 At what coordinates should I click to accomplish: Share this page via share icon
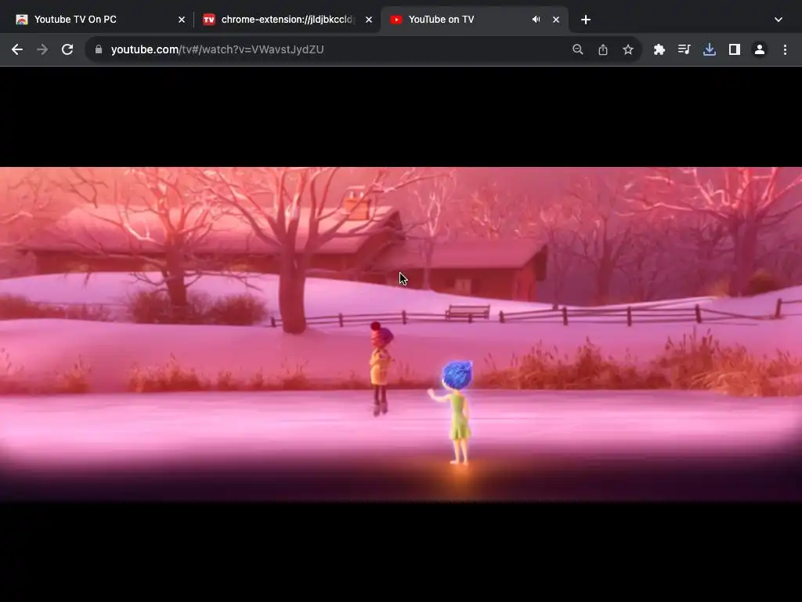point(603,49)
